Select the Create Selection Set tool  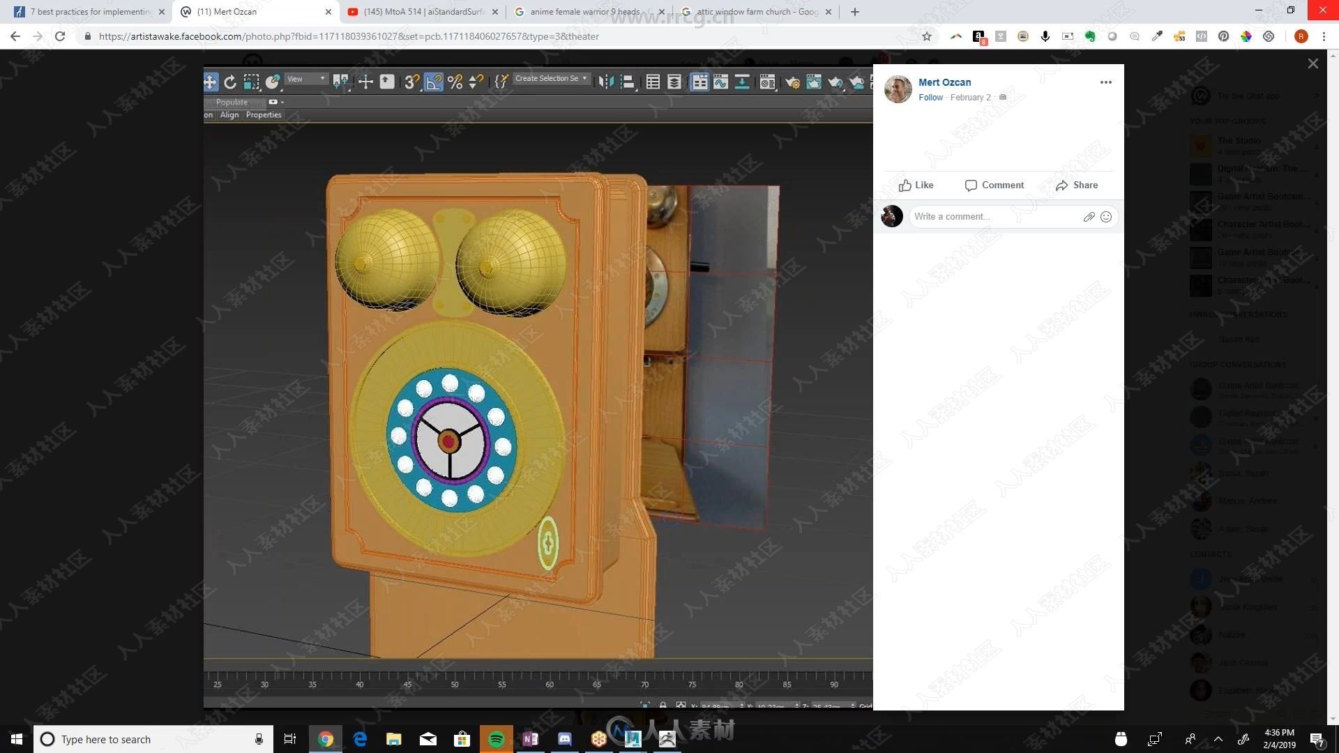click(548, 82)
